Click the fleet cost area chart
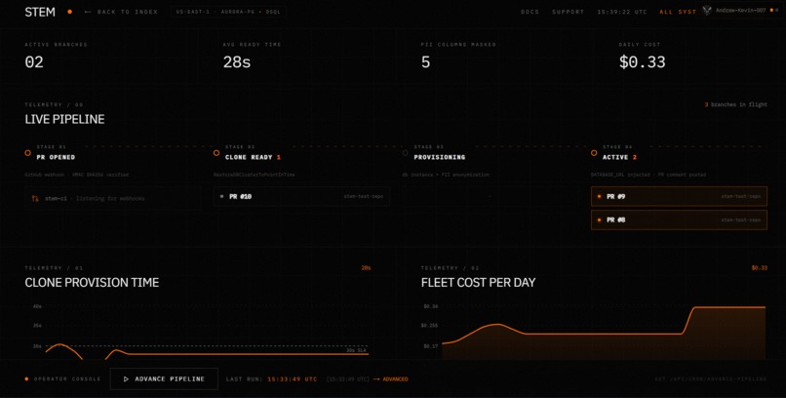Screen dimensions: 786x398 [604, 332]
